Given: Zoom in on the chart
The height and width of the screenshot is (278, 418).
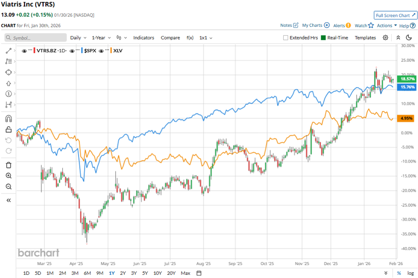Looking at the screenshot, I should [8, 176].
